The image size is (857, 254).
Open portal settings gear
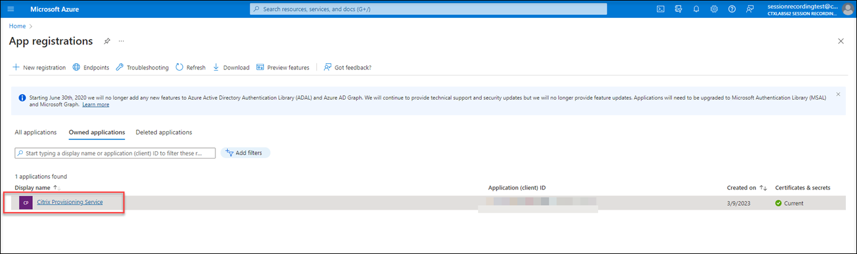pos(714,9)
